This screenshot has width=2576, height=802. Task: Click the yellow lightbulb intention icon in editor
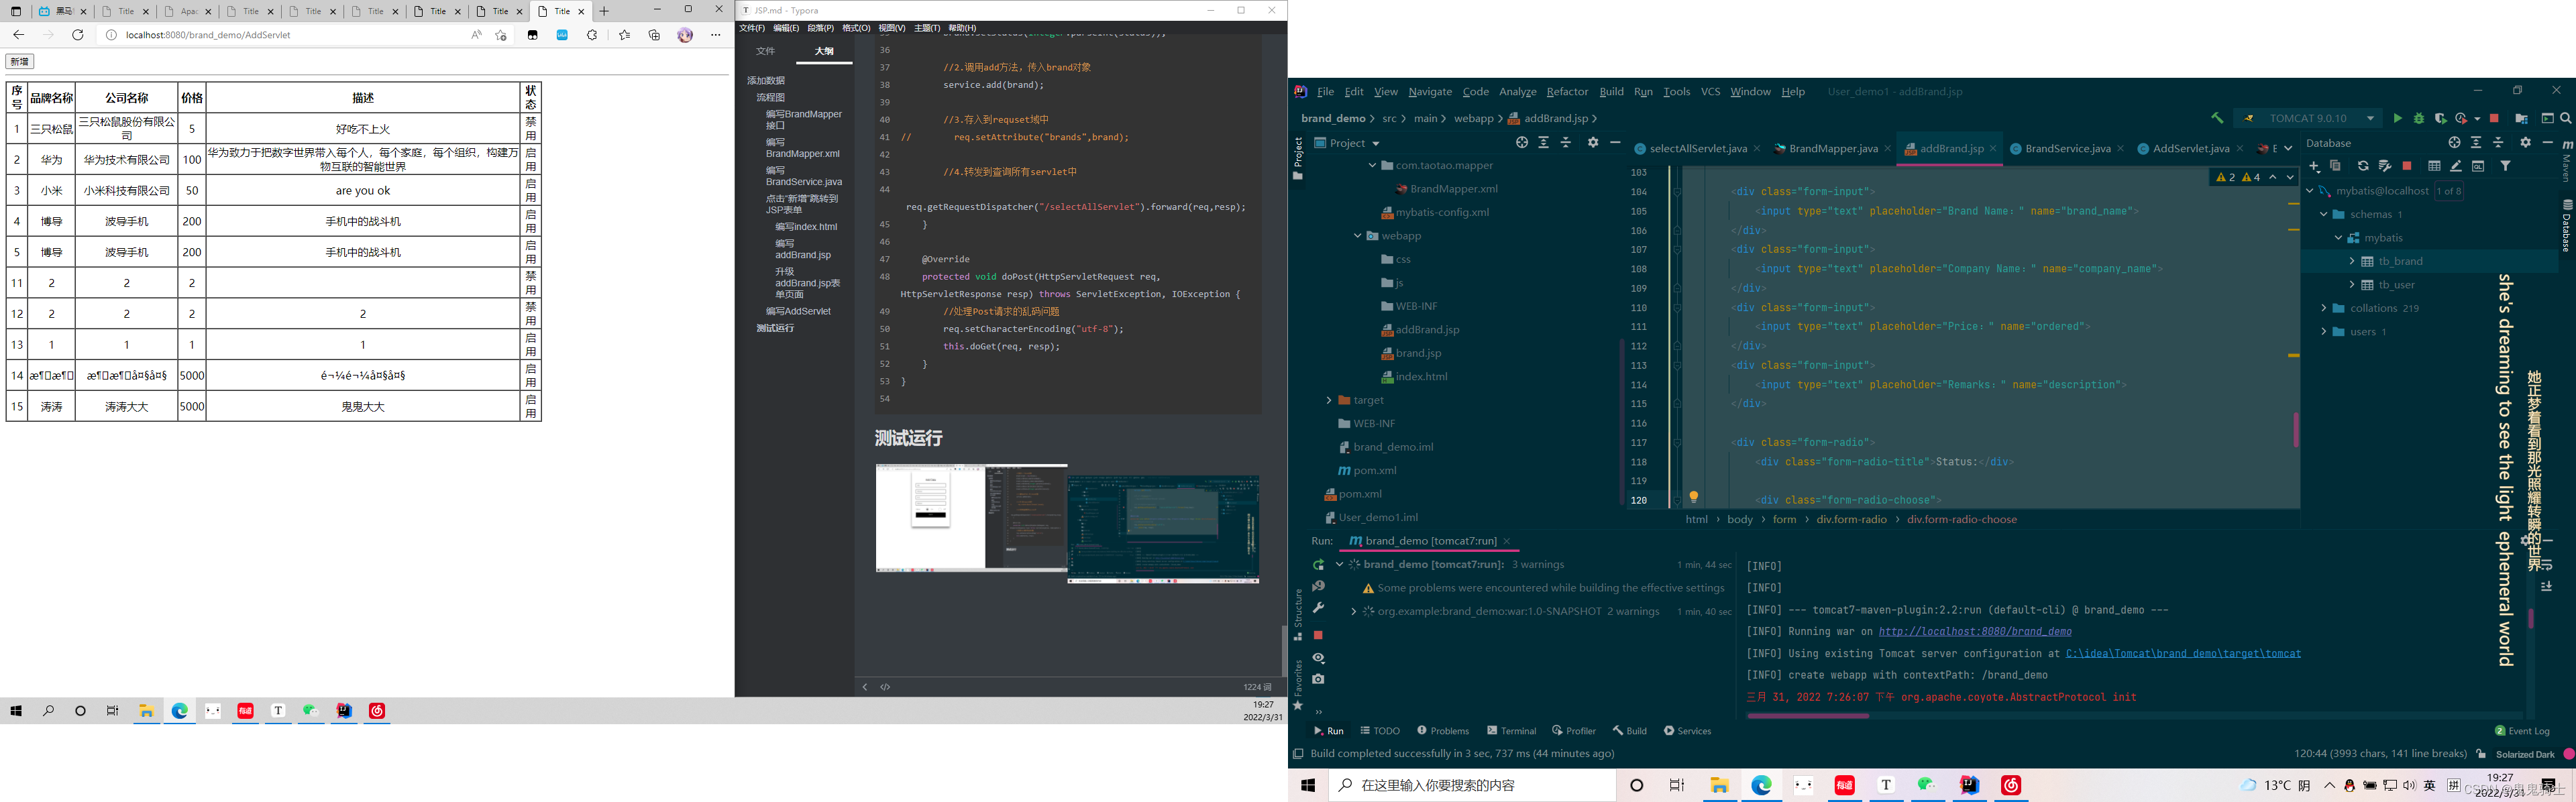pyautogui.click(x=1693, y=497)
